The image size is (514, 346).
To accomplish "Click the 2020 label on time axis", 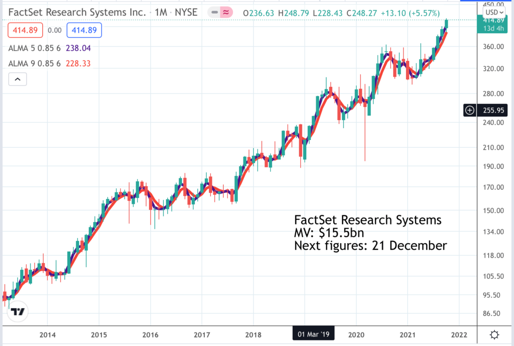I will click(x=356, y=335).
